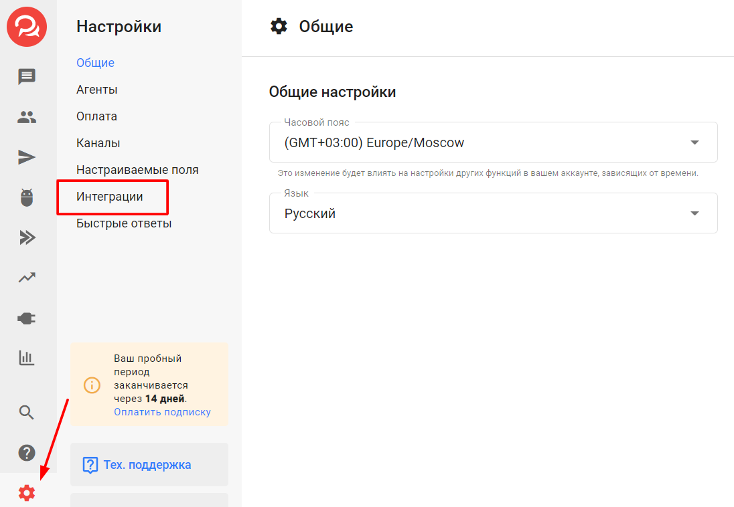Open the bot robot icon
Image resolution: width=734 pixels, height=507 pixels.
27,198
